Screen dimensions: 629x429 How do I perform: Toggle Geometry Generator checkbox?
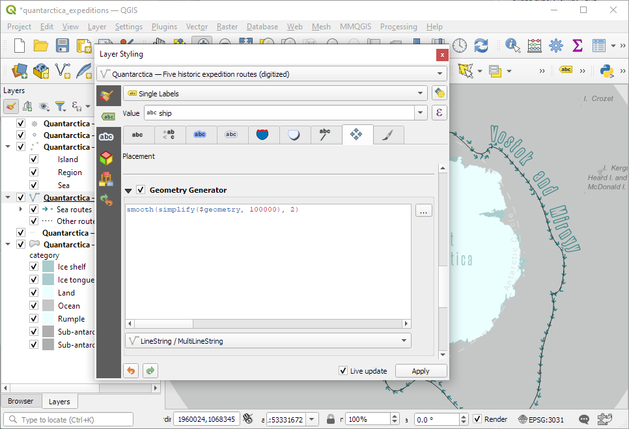point(141,189)
